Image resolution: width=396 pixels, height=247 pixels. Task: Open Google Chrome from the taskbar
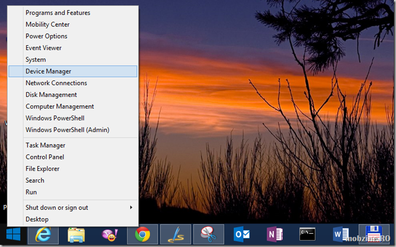click(x=142, y=234)
